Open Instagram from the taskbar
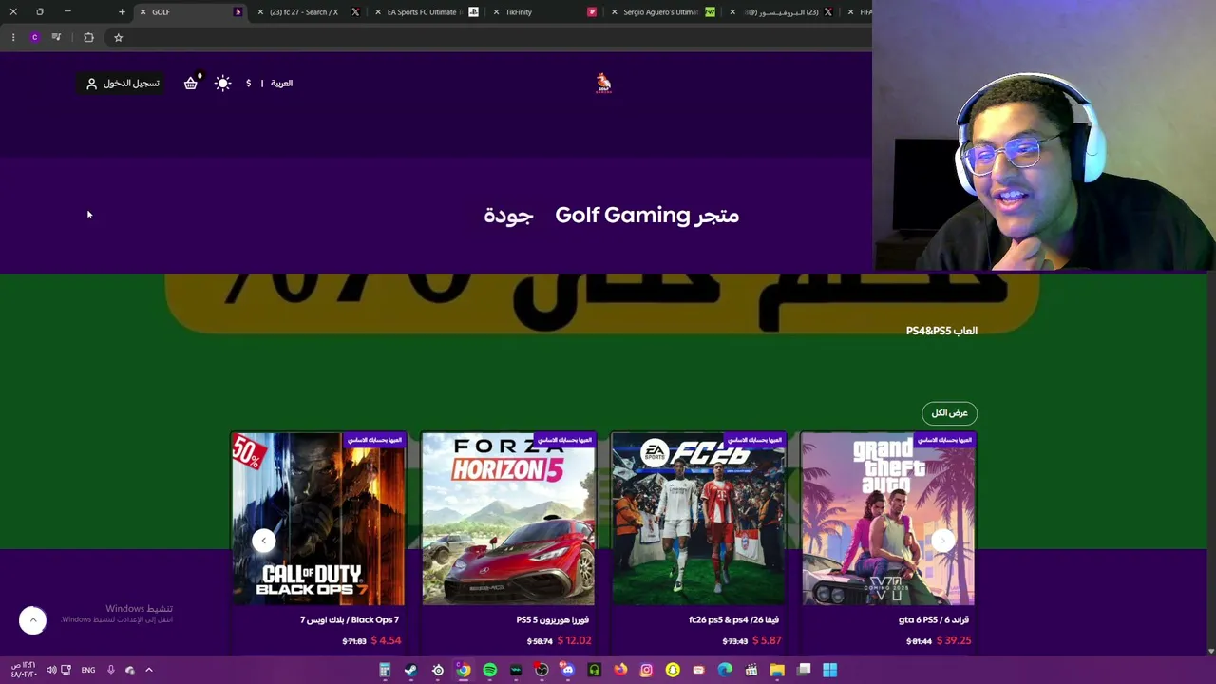This screenshot has height=684, width=1216. (x=646, y=670)
